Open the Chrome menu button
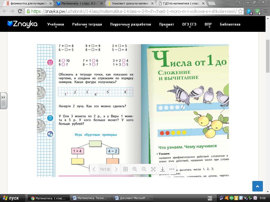Image resolution: width=270 pixels, height=202 pixels. tap(266, 12)
